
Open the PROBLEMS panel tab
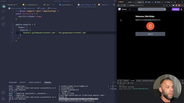pyautogui.click(x=13, y=82)
